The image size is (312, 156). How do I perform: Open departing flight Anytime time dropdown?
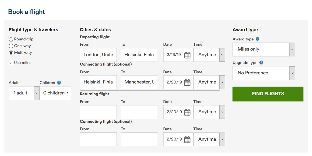[x=222, y=55]
